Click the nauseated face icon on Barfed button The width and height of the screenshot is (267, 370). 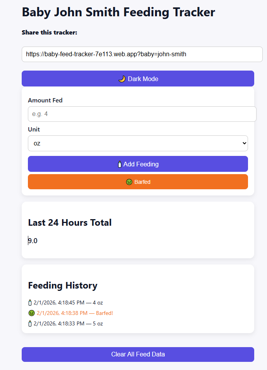(x=129, y=182)
